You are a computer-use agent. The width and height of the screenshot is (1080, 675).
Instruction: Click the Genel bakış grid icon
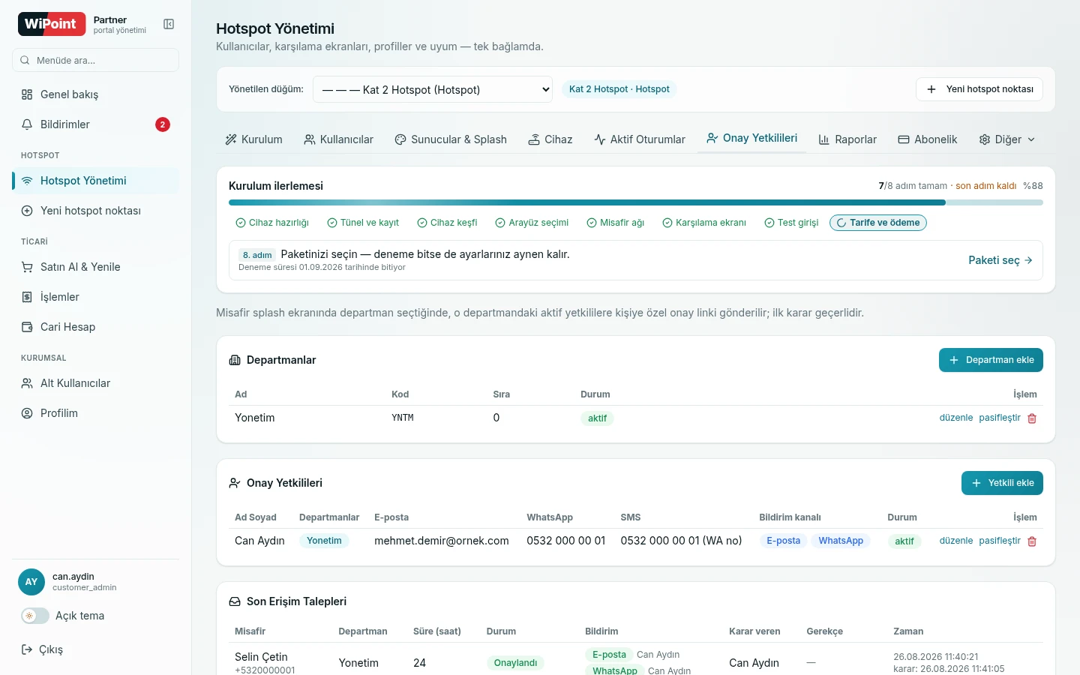point(27,94)
